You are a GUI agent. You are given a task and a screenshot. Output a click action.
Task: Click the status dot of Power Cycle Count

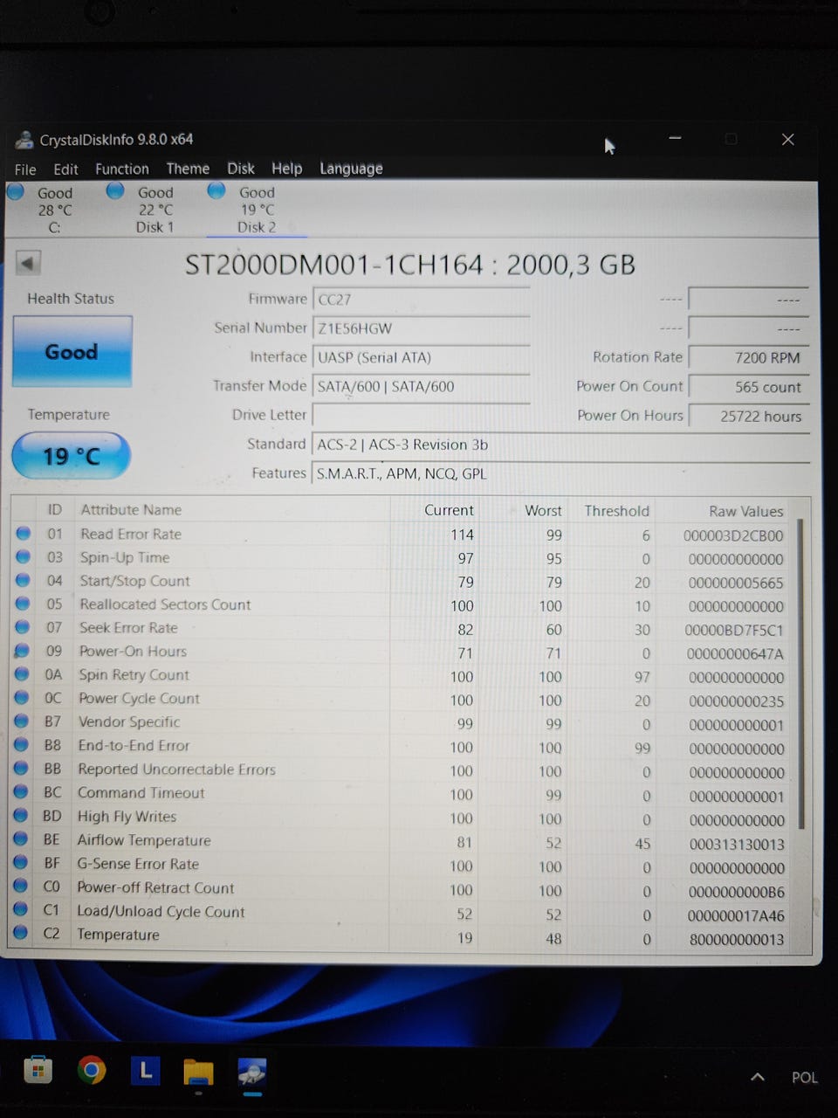pyautogui.click(x=23, y=698)
